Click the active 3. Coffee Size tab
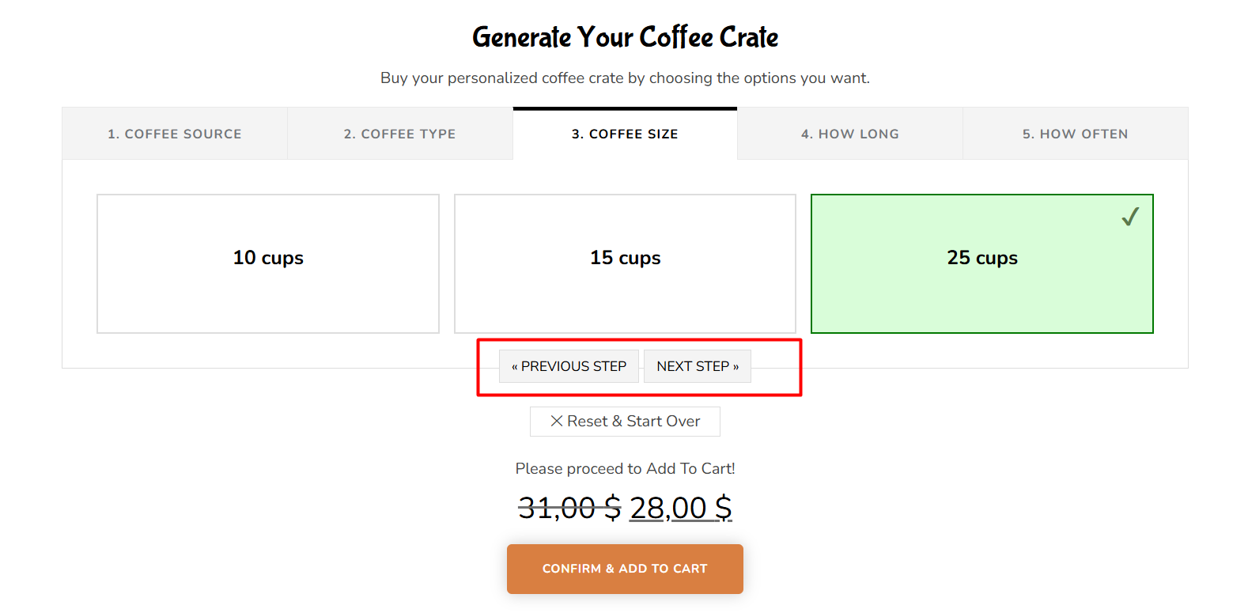Screen dimensions: 1248x613 (x=625, y=134)
